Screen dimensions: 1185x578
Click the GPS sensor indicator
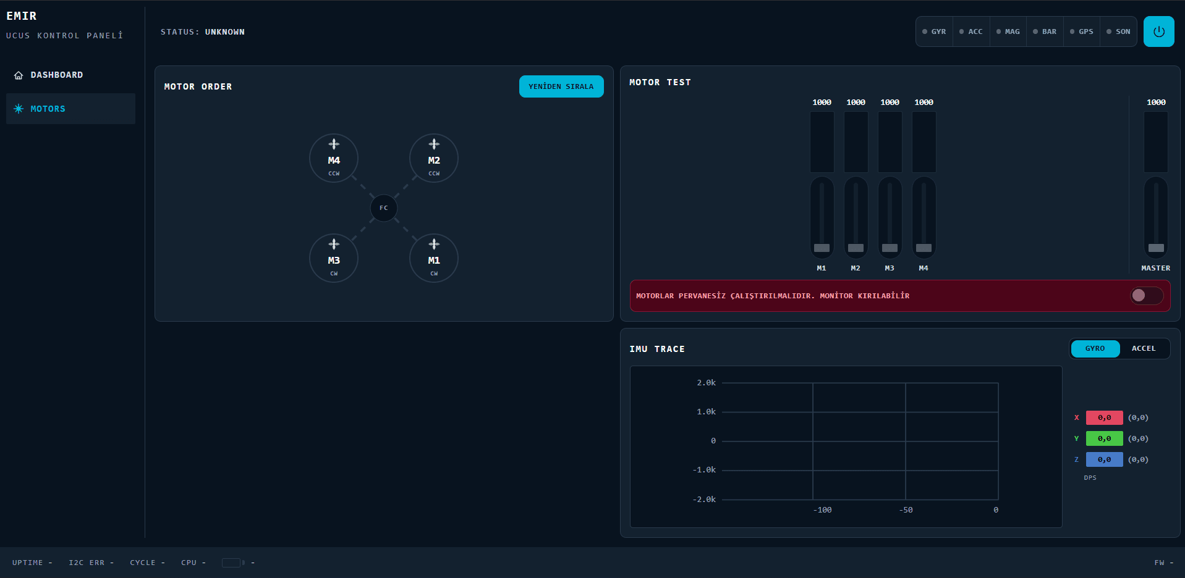point(1082,31)
